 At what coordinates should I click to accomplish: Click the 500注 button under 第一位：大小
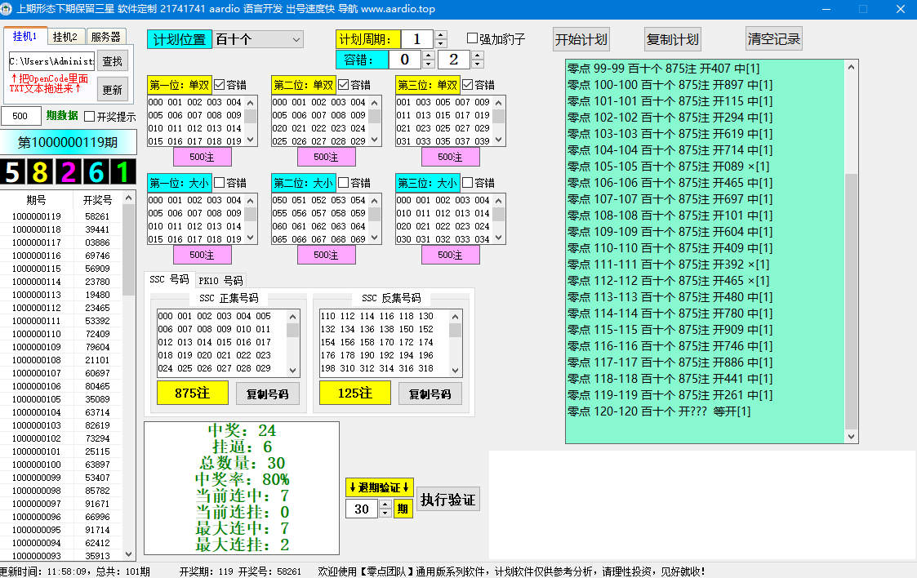(203, 255)
